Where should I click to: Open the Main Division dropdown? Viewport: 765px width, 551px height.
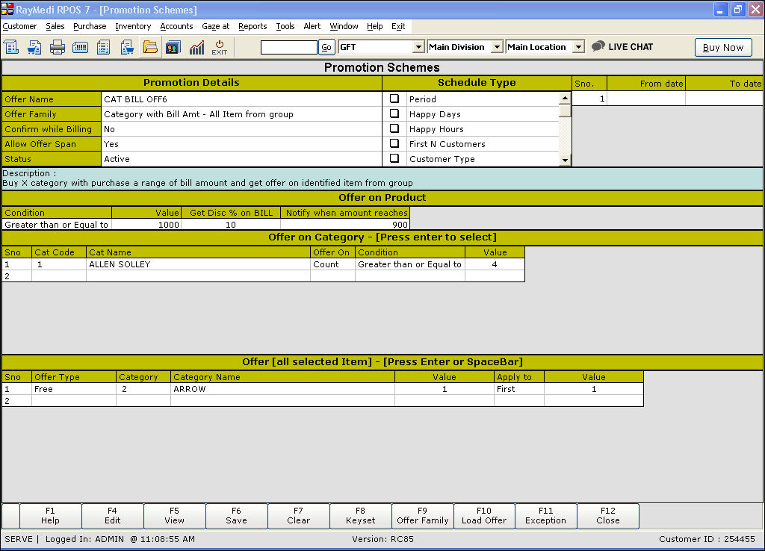pyautogui.click(x=497, y=47)
